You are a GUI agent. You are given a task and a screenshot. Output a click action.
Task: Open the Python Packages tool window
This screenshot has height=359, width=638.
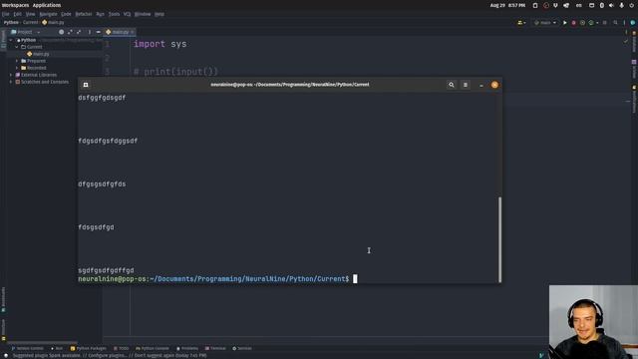click(x=89, y=348)
